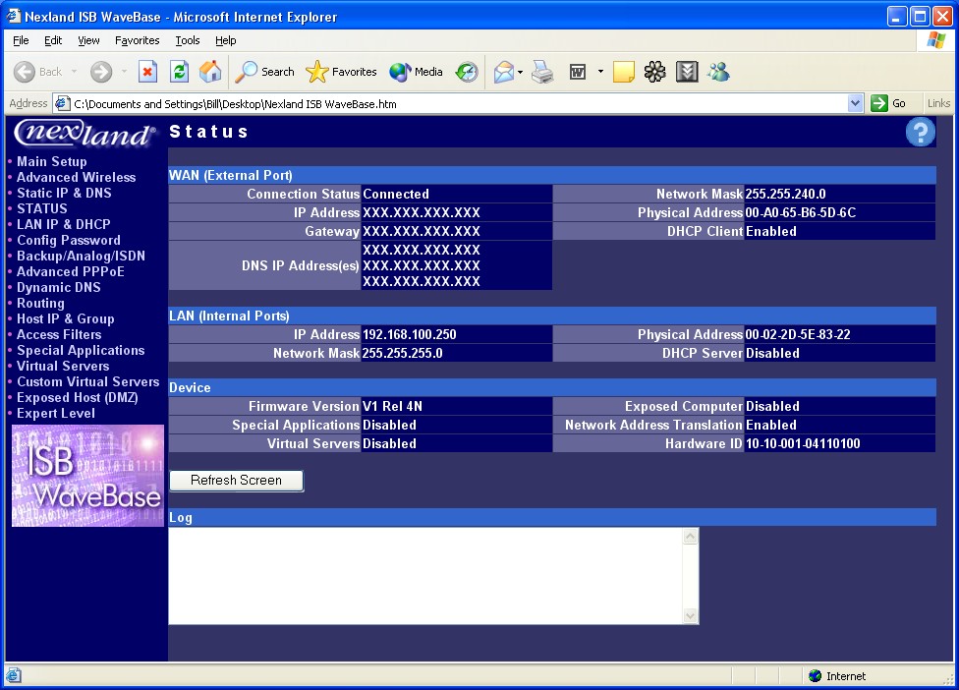The width and height of the screenshot is (959, 690).
Task: Click the WAN physical address 00-A0-65-B6-5D-6C
Action: [801, 213]
